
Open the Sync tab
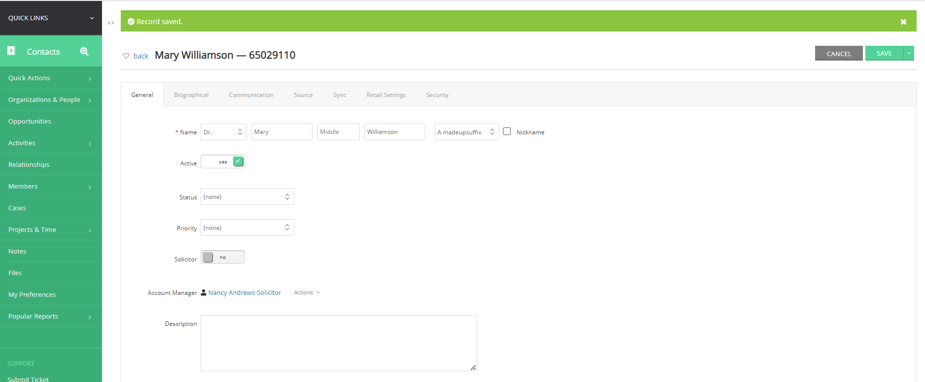(x=340, y=95)
